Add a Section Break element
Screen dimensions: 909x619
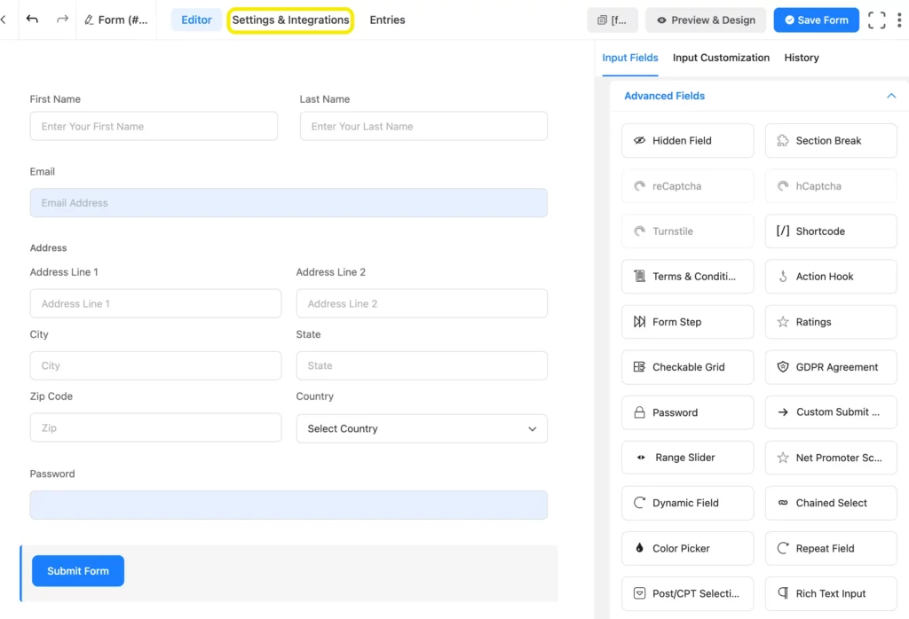pos(831,140)
